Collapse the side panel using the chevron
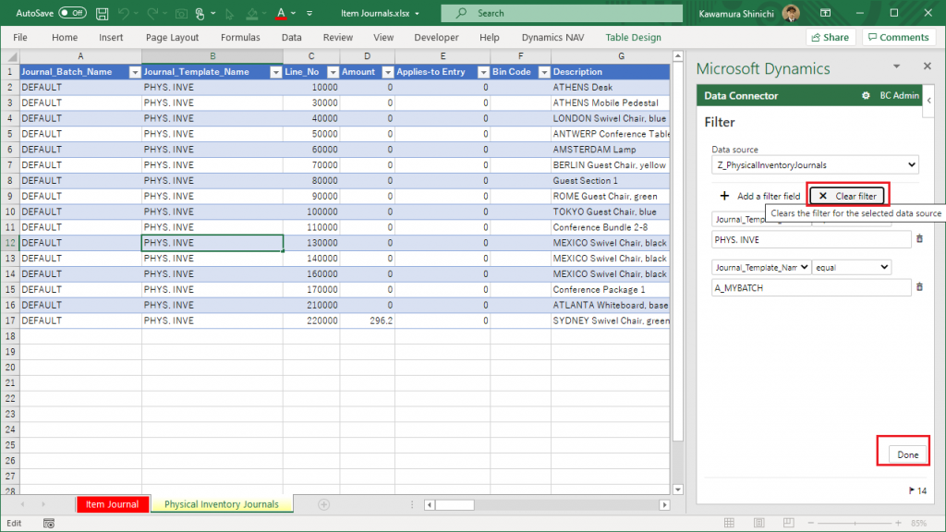The image size is (946, 532). (929, 101)
